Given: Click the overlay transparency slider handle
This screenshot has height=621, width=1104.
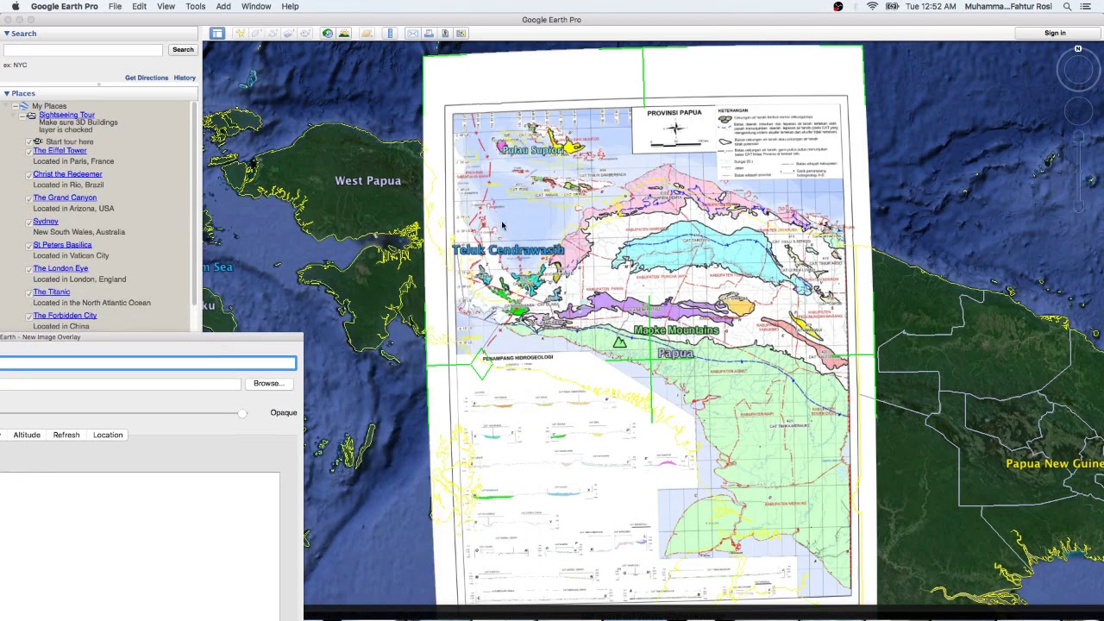Looking at the screenshot, I should click(242, 413).
